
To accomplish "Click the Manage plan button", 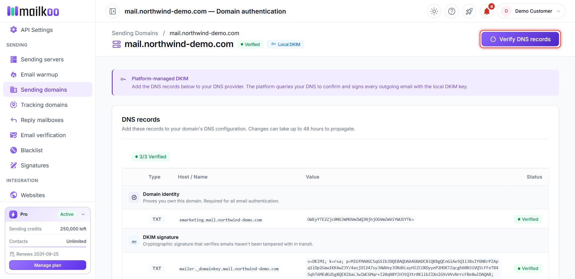I will [x=48, y=265].
